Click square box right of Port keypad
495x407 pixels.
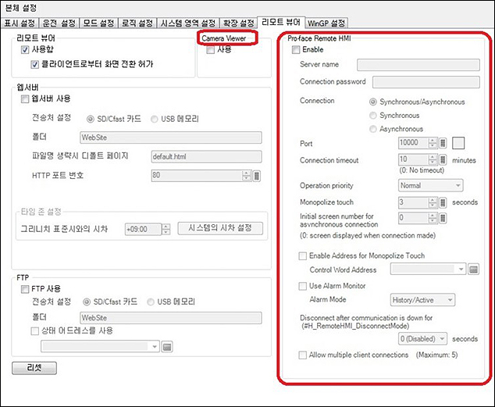[458, 143]
